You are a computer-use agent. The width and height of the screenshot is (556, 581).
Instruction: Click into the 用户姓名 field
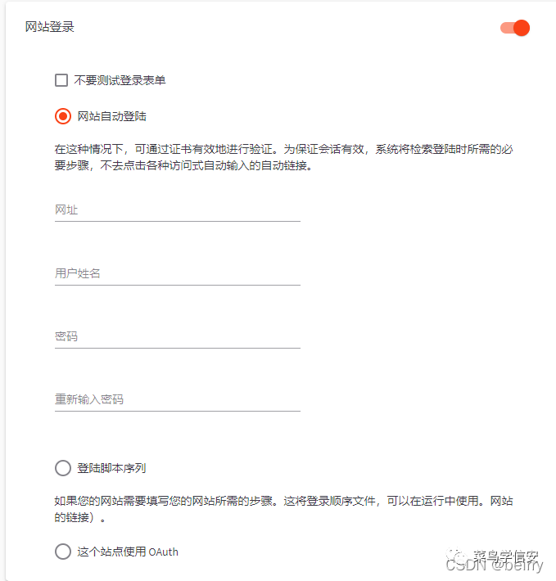(x=177, y=273)
